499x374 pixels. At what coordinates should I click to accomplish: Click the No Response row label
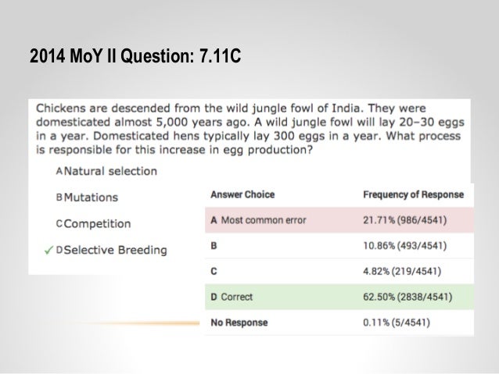pos(239,322)
